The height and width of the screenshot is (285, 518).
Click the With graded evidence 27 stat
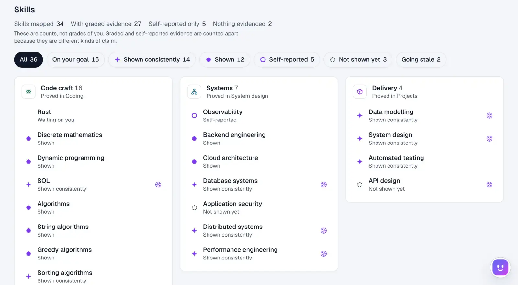tap(106, 24)
